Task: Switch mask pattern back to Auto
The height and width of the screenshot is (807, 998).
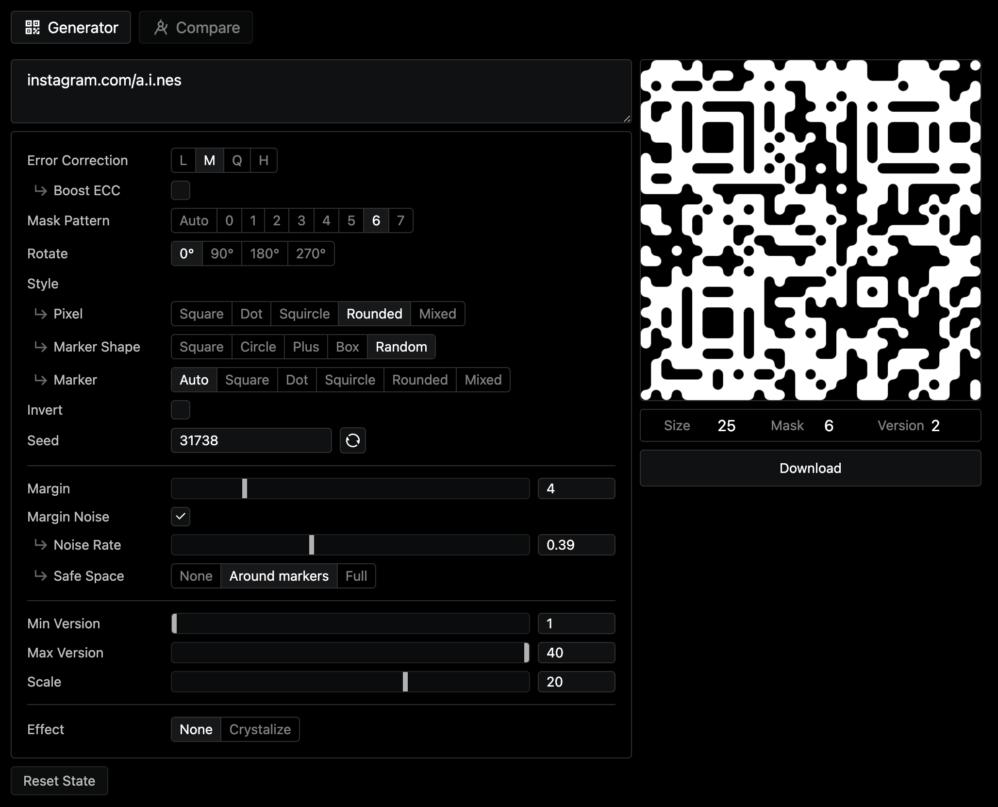Action: (x=193, y=220)
